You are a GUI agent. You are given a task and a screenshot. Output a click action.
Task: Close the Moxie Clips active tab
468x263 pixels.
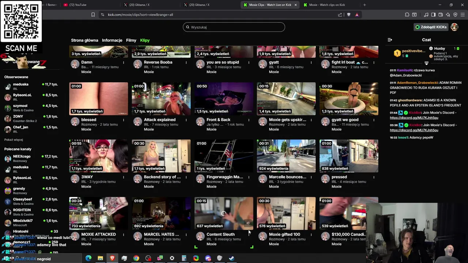pyautogui.click(x=295, y=5)
